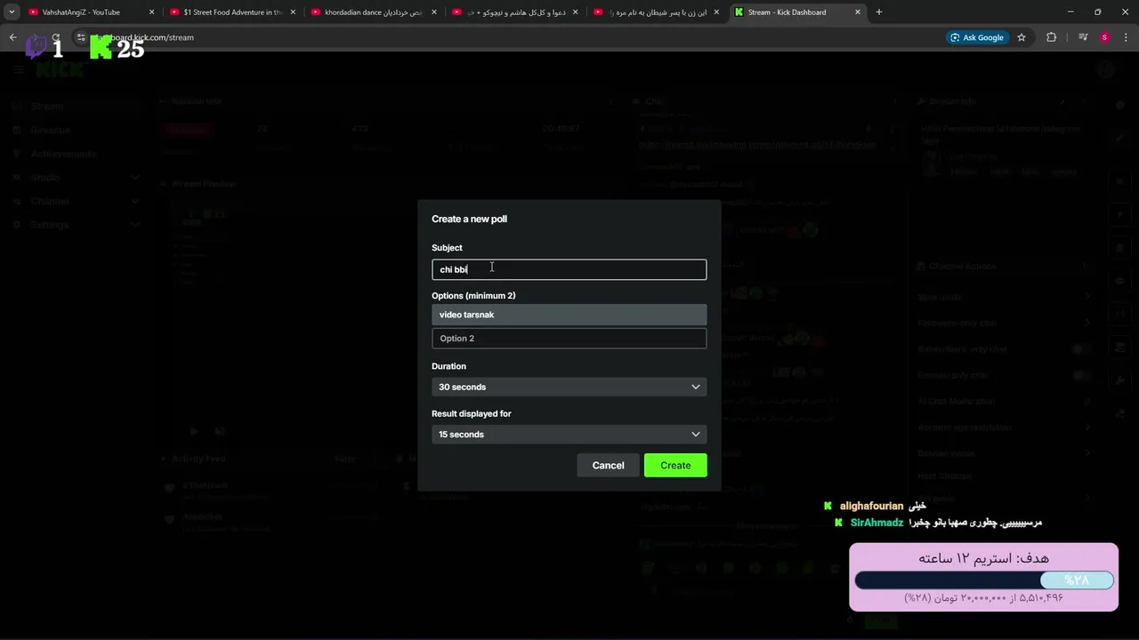Close the Stream - Kick Dashboard tab
The width and height of the screenshot is (1139, 640).
pyautogui.click(x=858, y=12)
